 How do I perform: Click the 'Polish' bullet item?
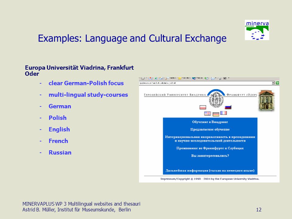pyautogui.click(x=57, y=118)
